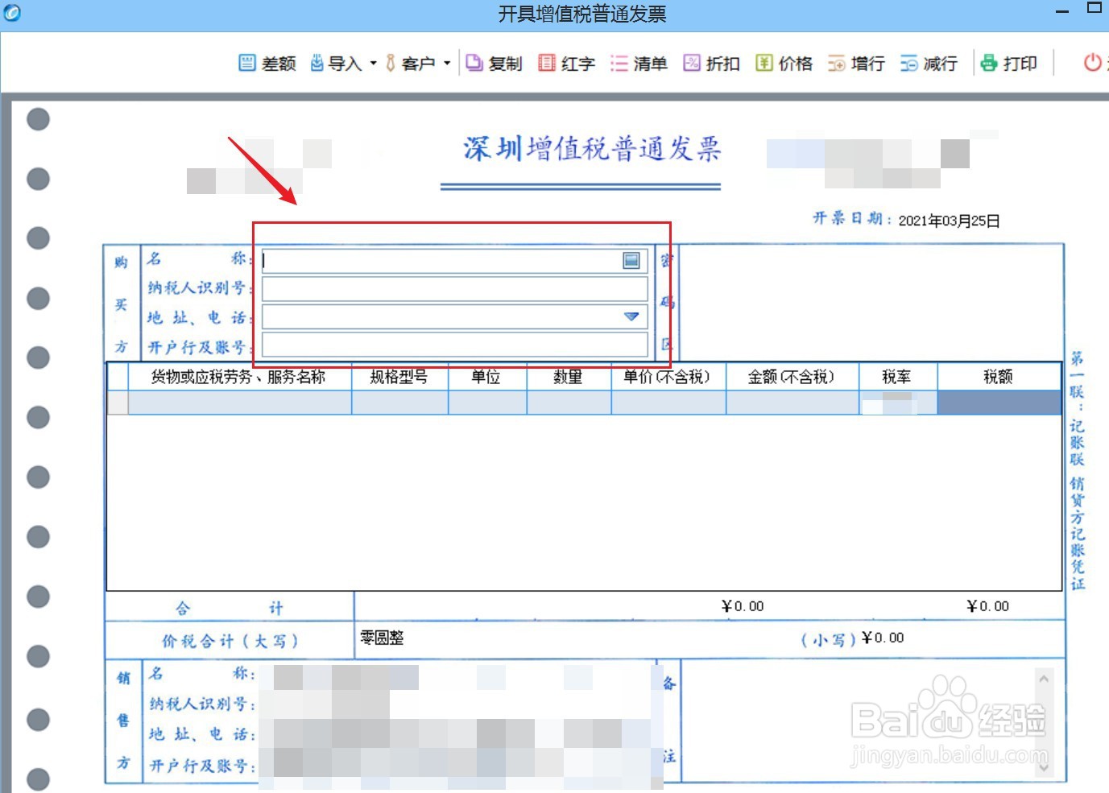Click the keypad icon beside buyer name field
The image size is (1109, 793).
point(631,261)
